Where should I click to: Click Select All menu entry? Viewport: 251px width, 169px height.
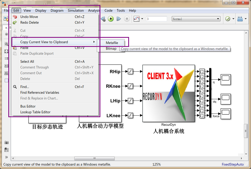tap(55, 61)
